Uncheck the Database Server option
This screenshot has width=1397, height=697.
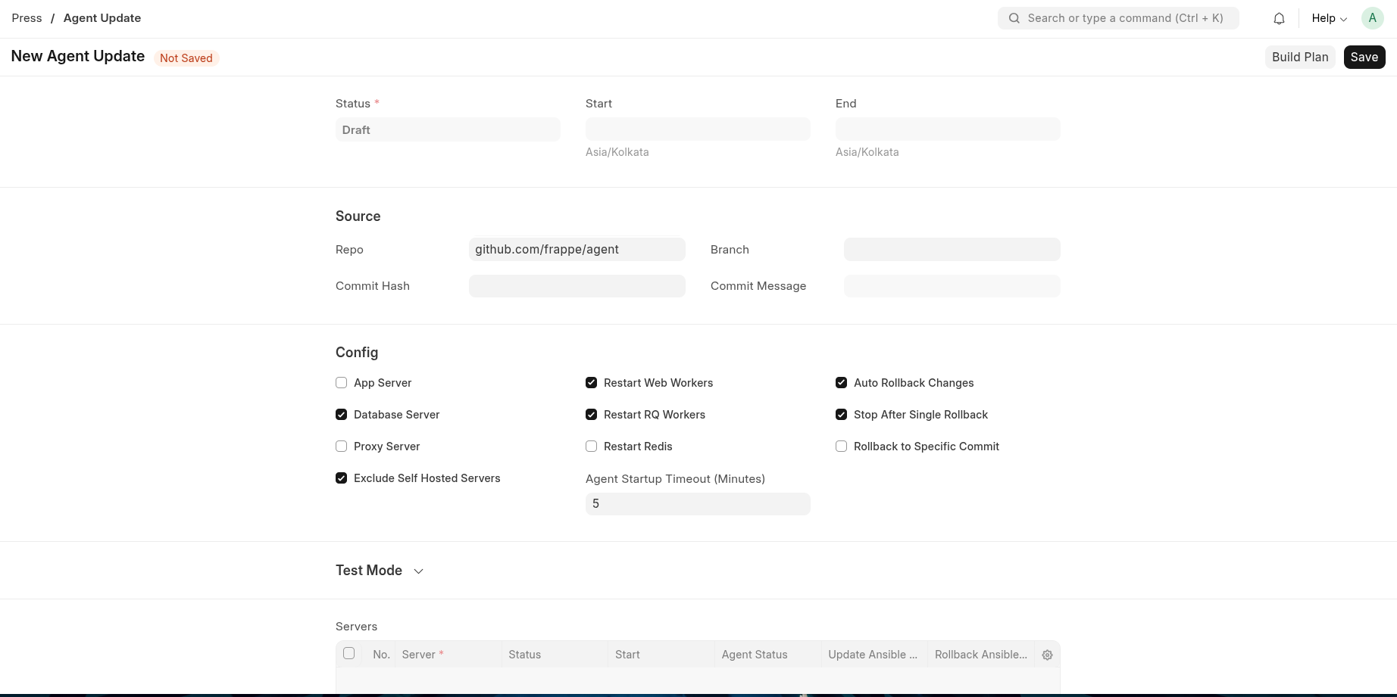tap(342, 415)
